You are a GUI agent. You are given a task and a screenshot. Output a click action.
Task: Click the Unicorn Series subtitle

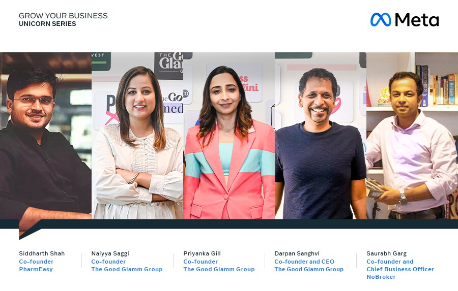(x=47, y=24)
